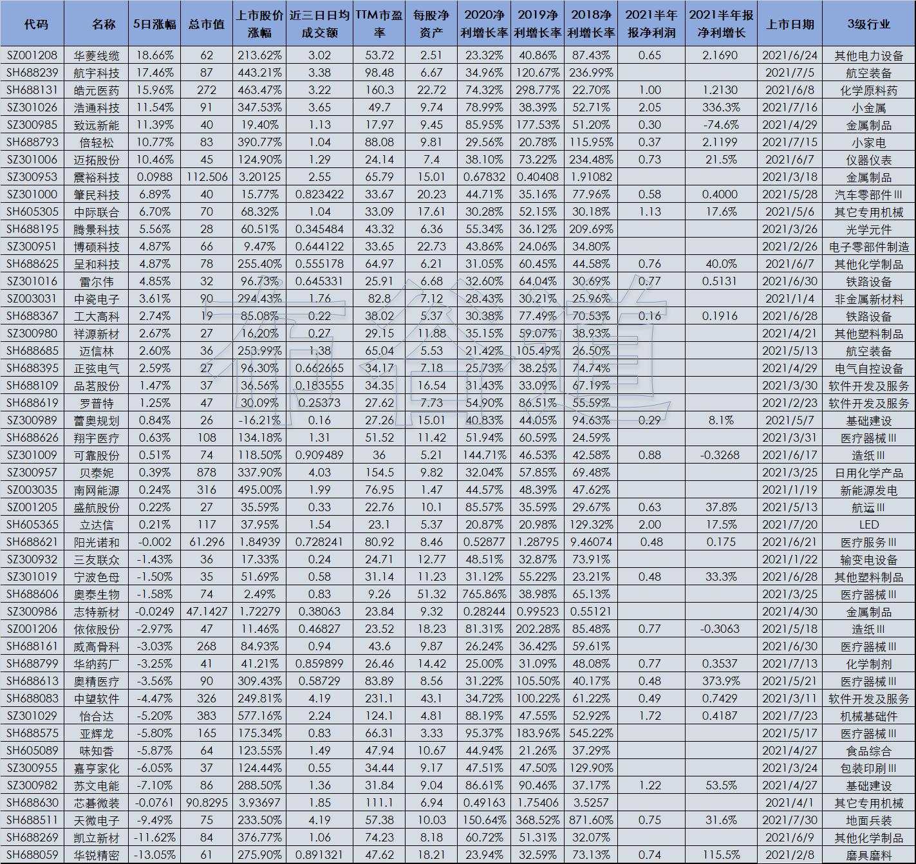The width and height of the screenshot is (916, 864).
Task: Click the 苏文电能 name cell
Action: click(x=97, y=785)
